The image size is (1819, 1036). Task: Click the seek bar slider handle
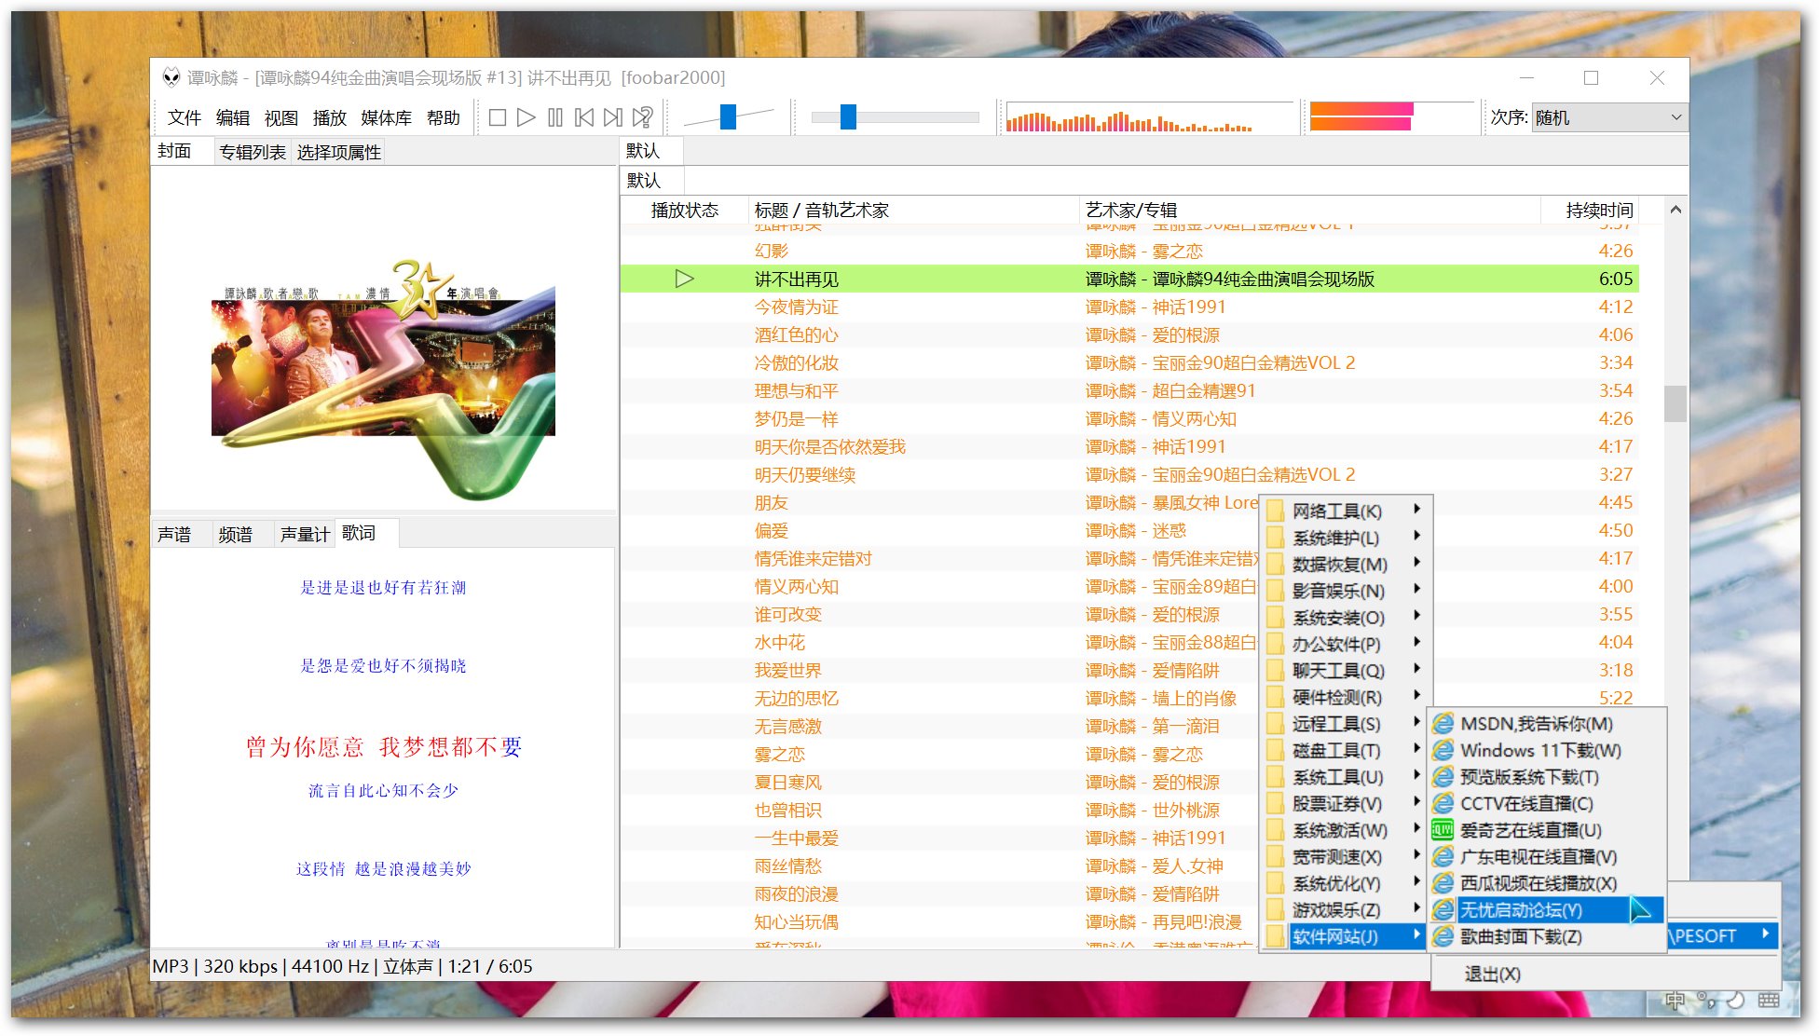point(848,116)
